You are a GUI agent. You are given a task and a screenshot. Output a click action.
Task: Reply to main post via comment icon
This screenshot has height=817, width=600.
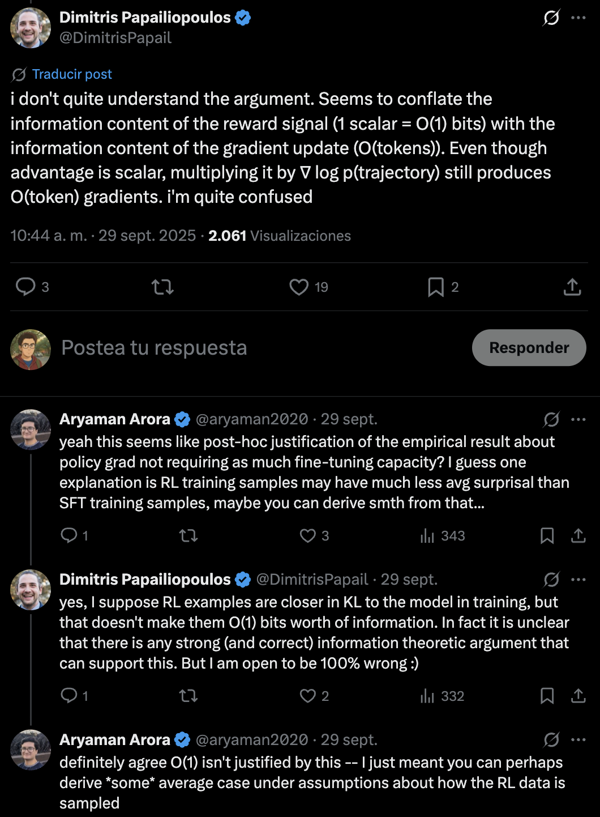click(25, 287)
